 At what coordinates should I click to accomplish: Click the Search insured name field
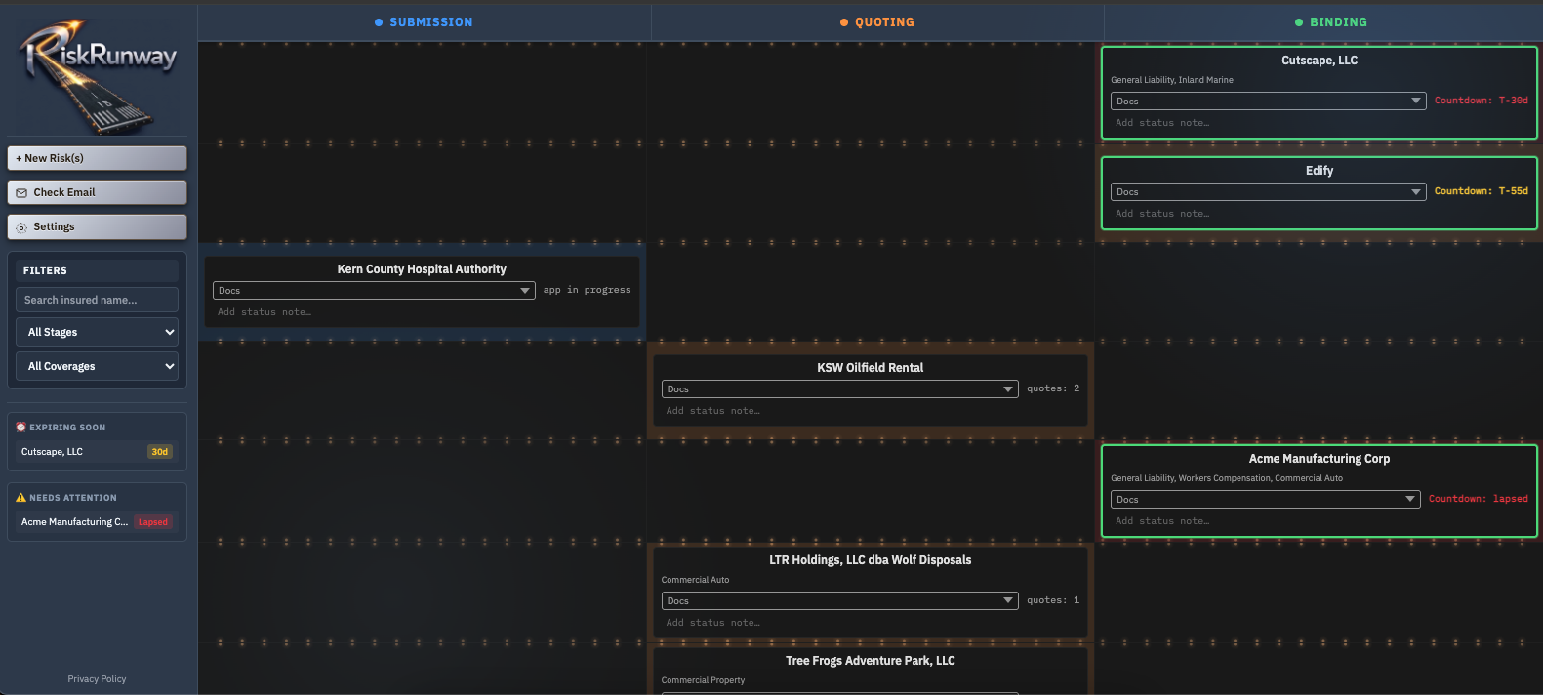[97, 300]
